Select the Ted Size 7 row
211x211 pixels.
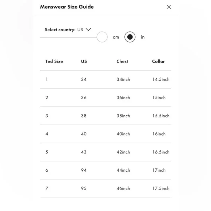[x=105, y=188]
